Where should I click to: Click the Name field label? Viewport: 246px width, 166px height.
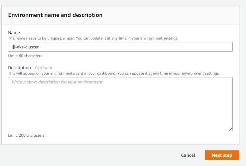(x=14, y=32)
